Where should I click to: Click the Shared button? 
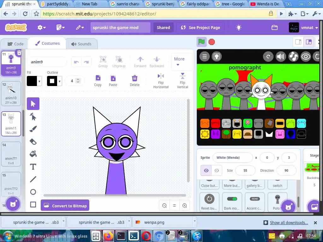click(x=163, y=28)
